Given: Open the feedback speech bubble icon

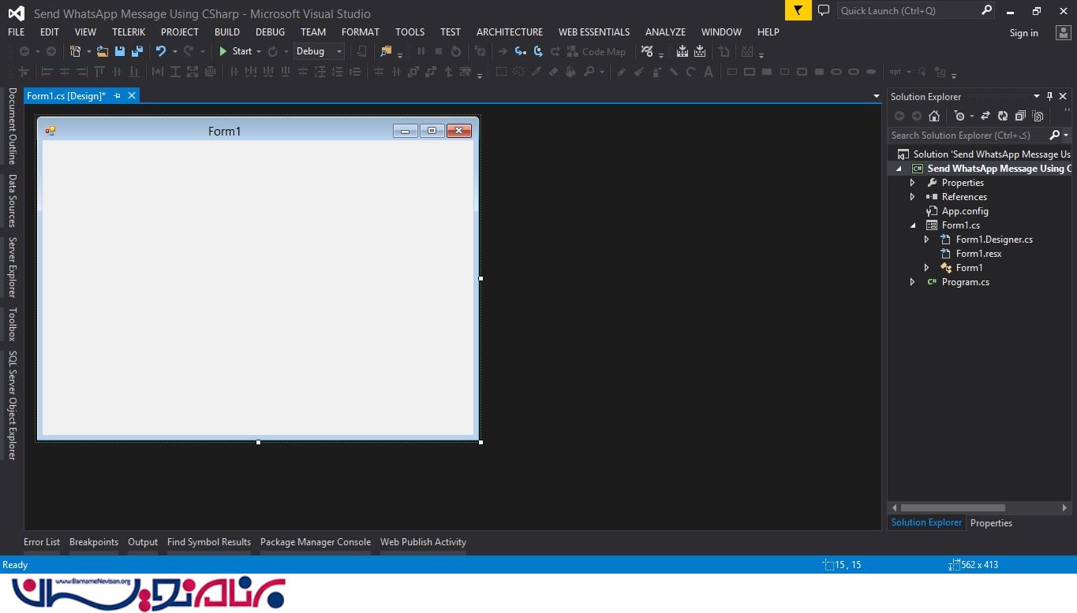Looking at the screenshot, I should (x=824, y=10).
